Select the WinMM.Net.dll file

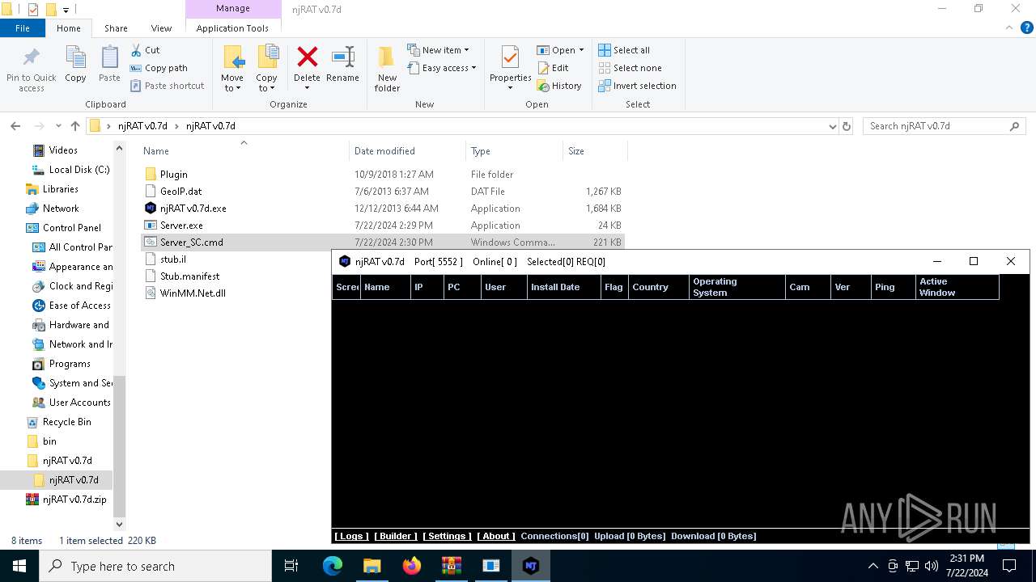point(193,293)
